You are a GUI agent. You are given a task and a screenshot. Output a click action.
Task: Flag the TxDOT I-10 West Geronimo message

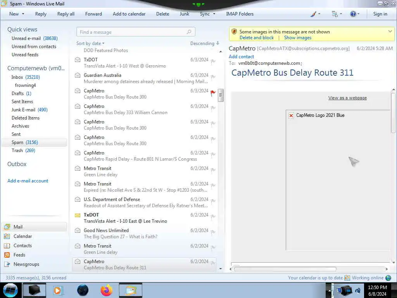(x=213, y=62)
